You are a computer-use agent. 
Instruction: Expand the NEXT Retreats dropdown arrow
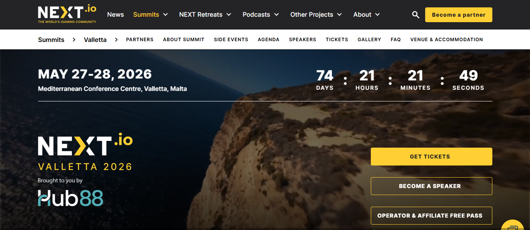pyautogui.click(x=229, y=15)
